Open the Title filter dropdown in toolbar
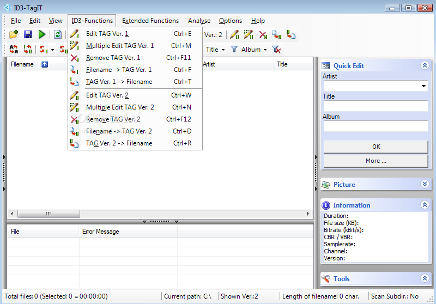 (223, 50)
